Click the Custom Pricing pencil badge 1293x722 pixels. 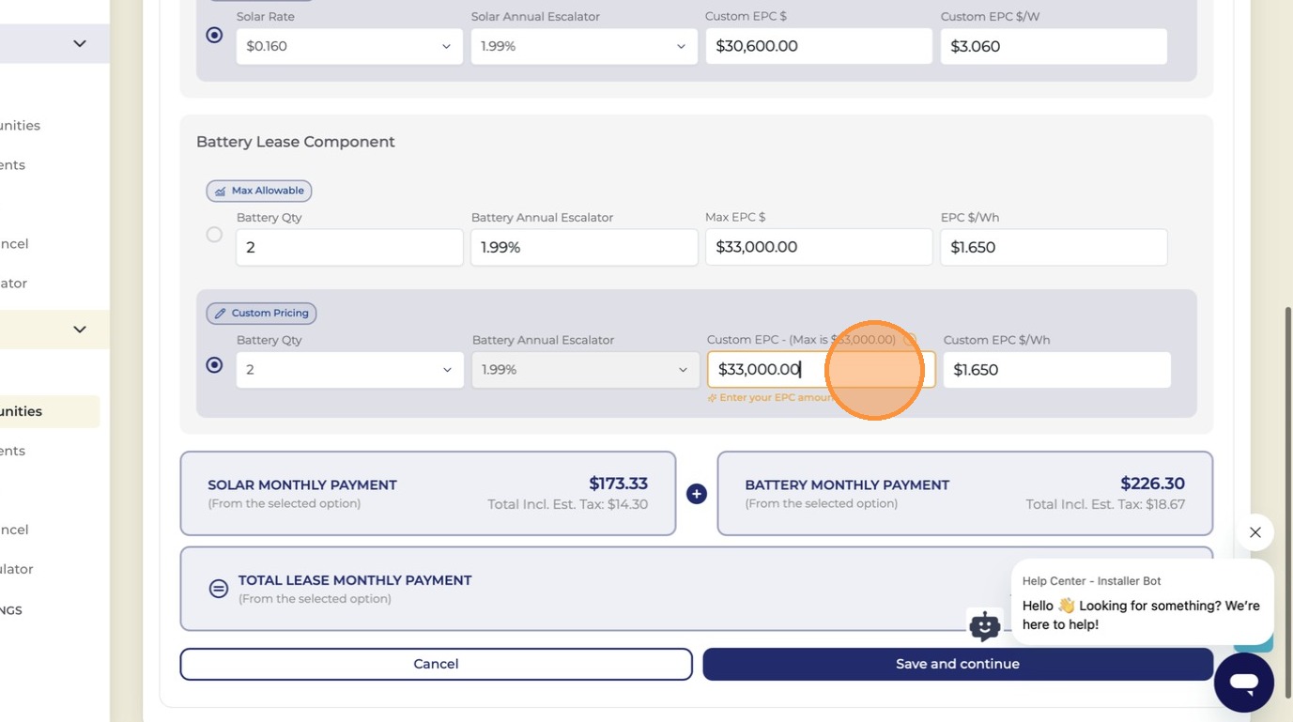(261, 314)
